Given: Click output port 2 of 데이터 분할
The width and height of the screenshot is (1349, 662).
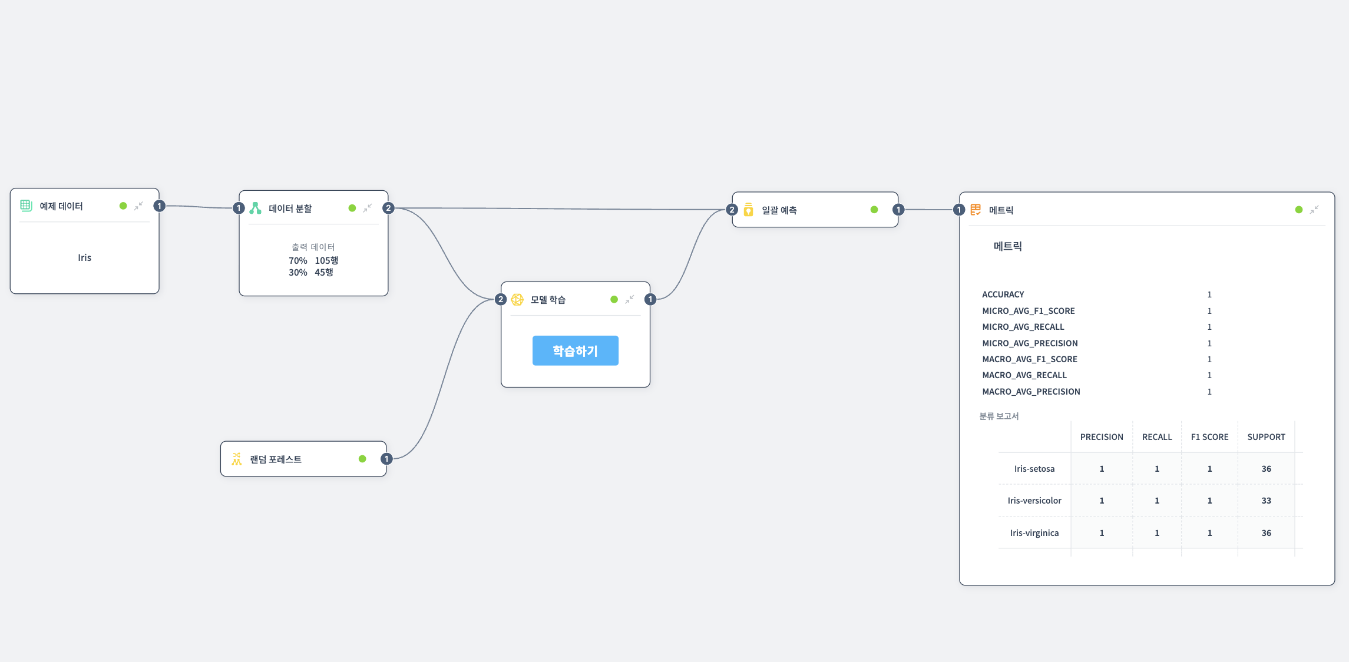Looking at the screenshot, I should coord(388,208).
